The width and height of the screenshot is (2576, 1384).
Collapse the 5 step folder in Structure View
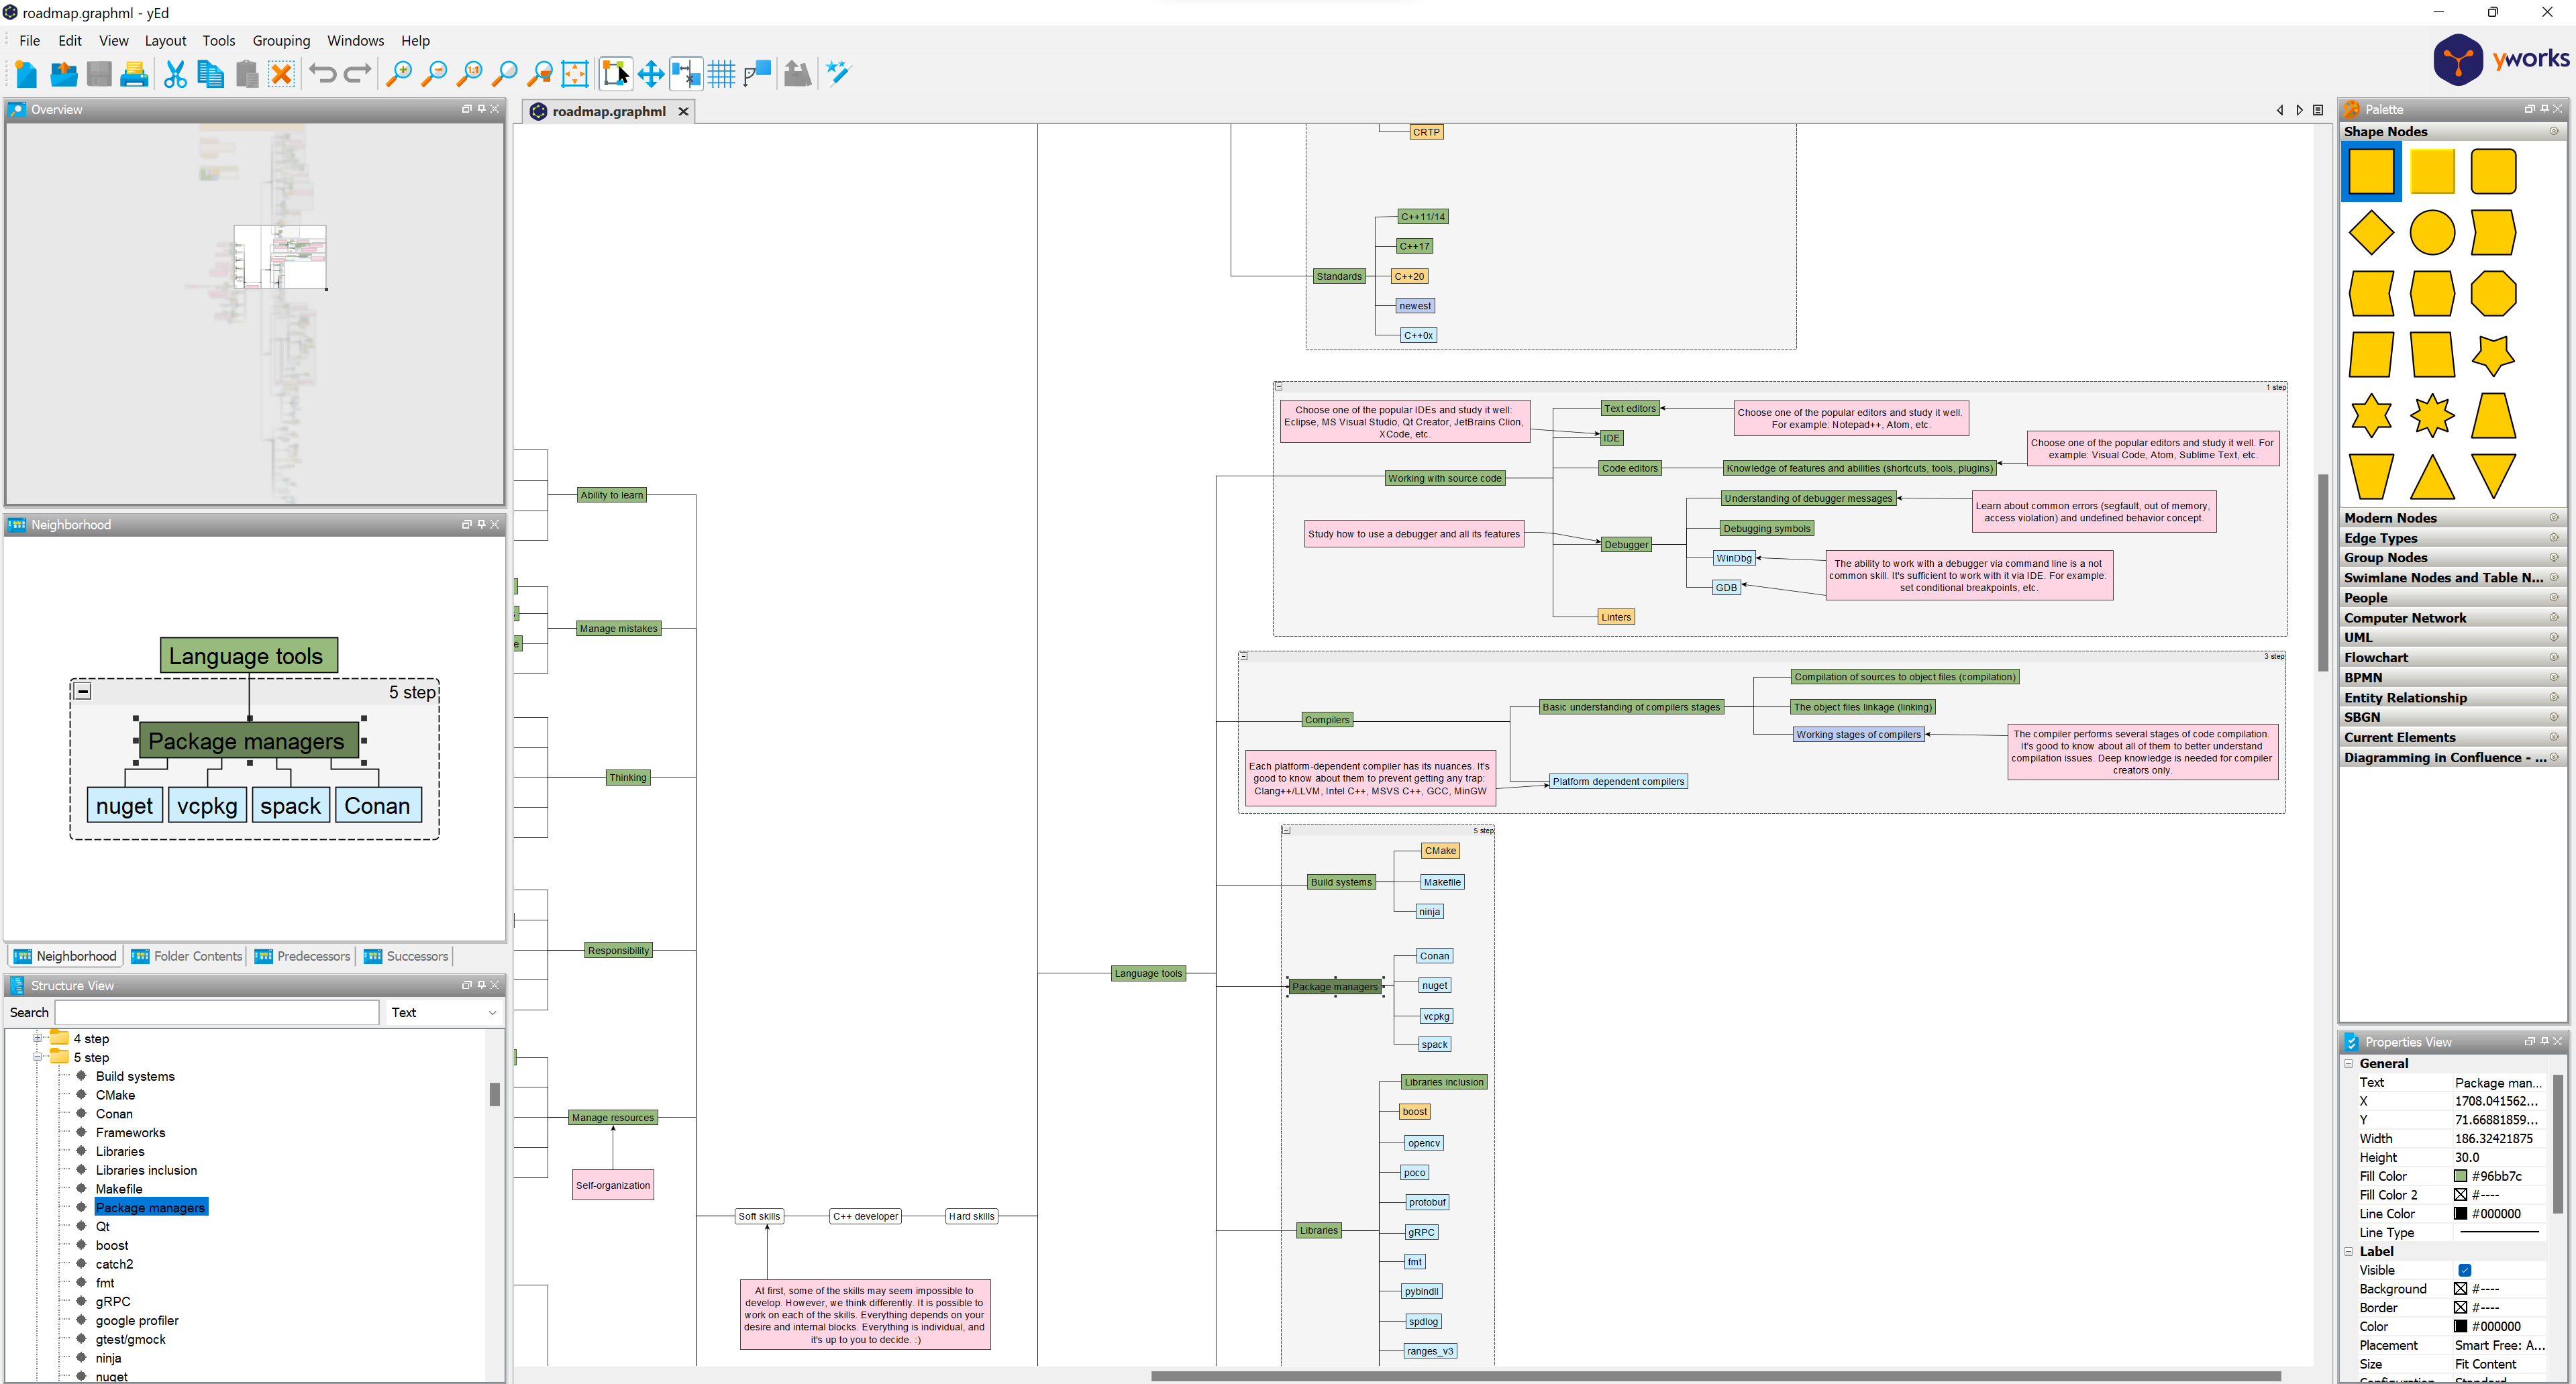click(38, 1057)
